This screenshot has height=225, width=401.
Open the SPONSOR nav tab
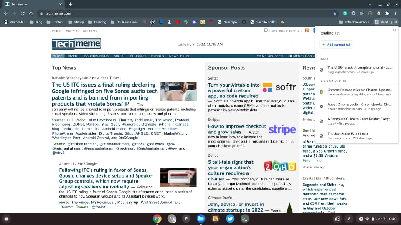click(x=138, y=56)
